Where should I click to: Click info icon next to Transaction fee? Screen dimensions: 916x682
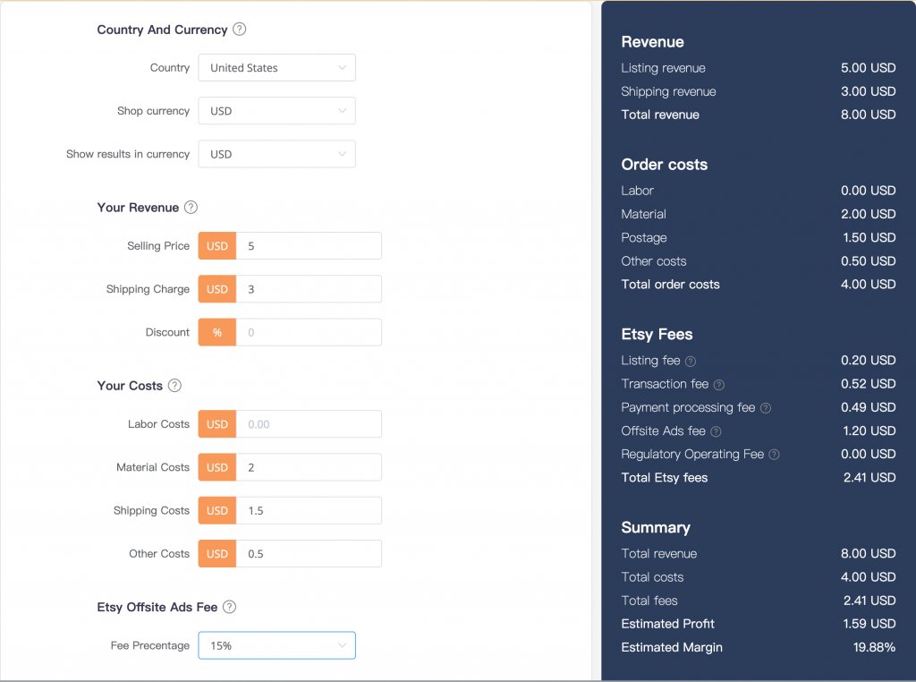[x=719, y=385]
